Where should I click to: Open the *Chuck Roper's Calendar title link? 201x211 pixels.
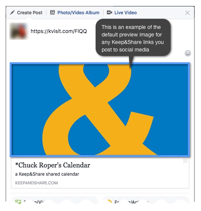coord(52,165)
